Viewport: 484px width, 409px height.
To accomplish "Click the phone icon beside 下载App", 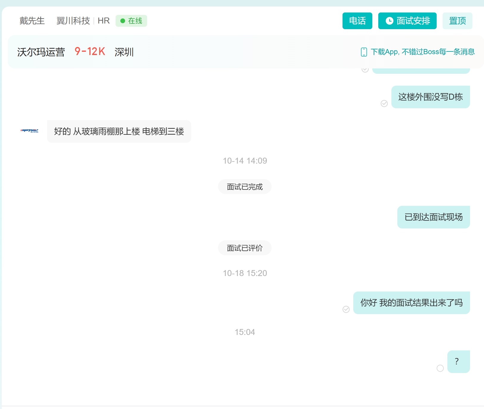I will click(364, 52).
